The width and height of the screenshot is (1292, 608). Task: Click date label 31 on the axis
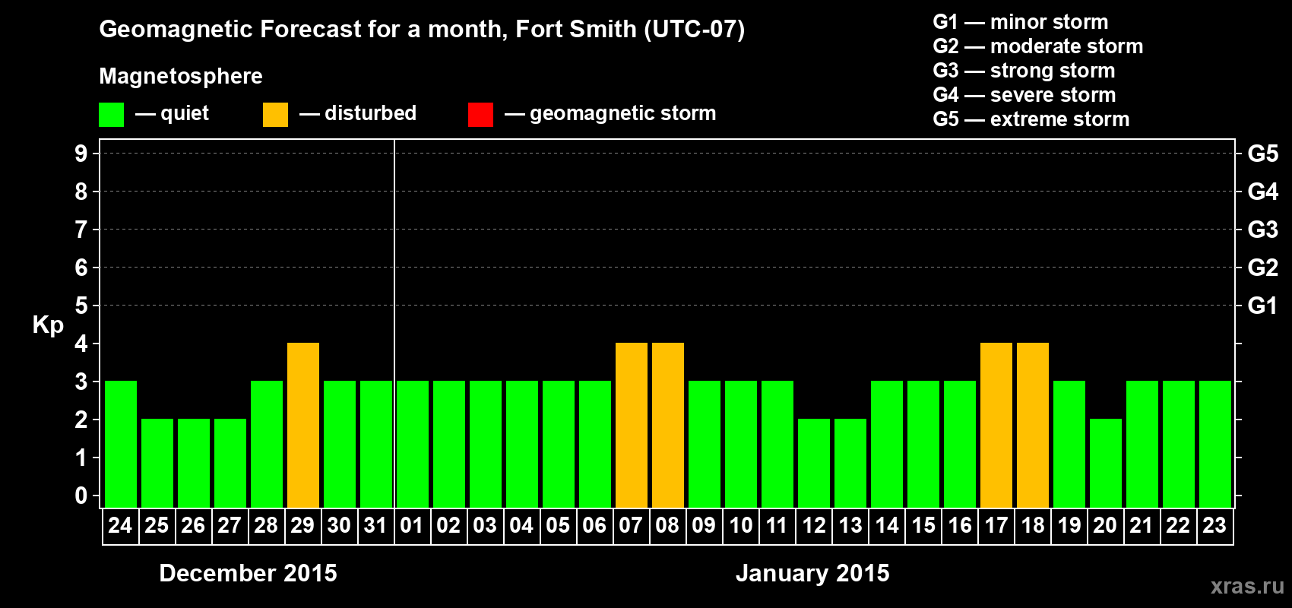tap(375, 526)
